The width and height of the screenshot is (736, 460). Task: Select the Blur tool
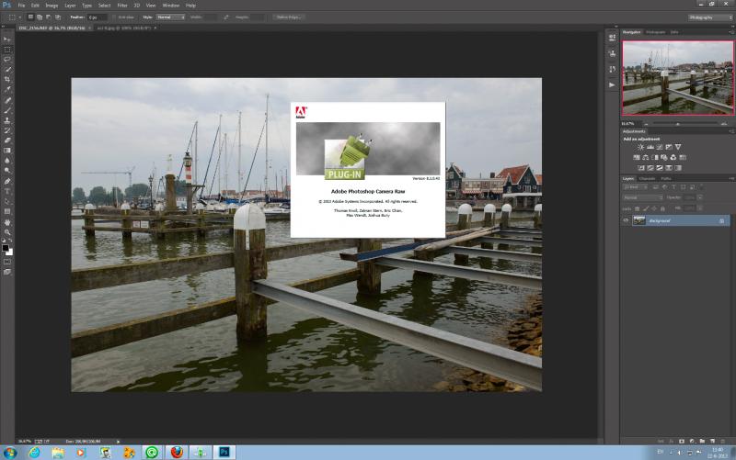pos(7,160)
